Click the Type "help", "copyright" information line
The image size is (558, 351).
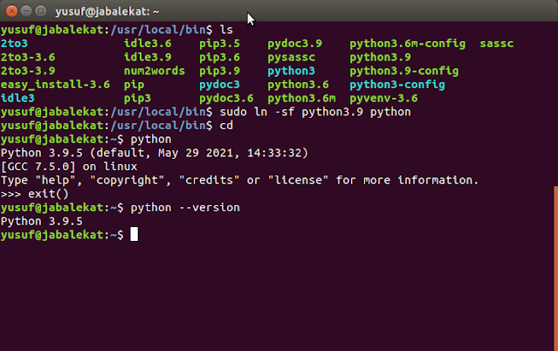click(239, 181)
